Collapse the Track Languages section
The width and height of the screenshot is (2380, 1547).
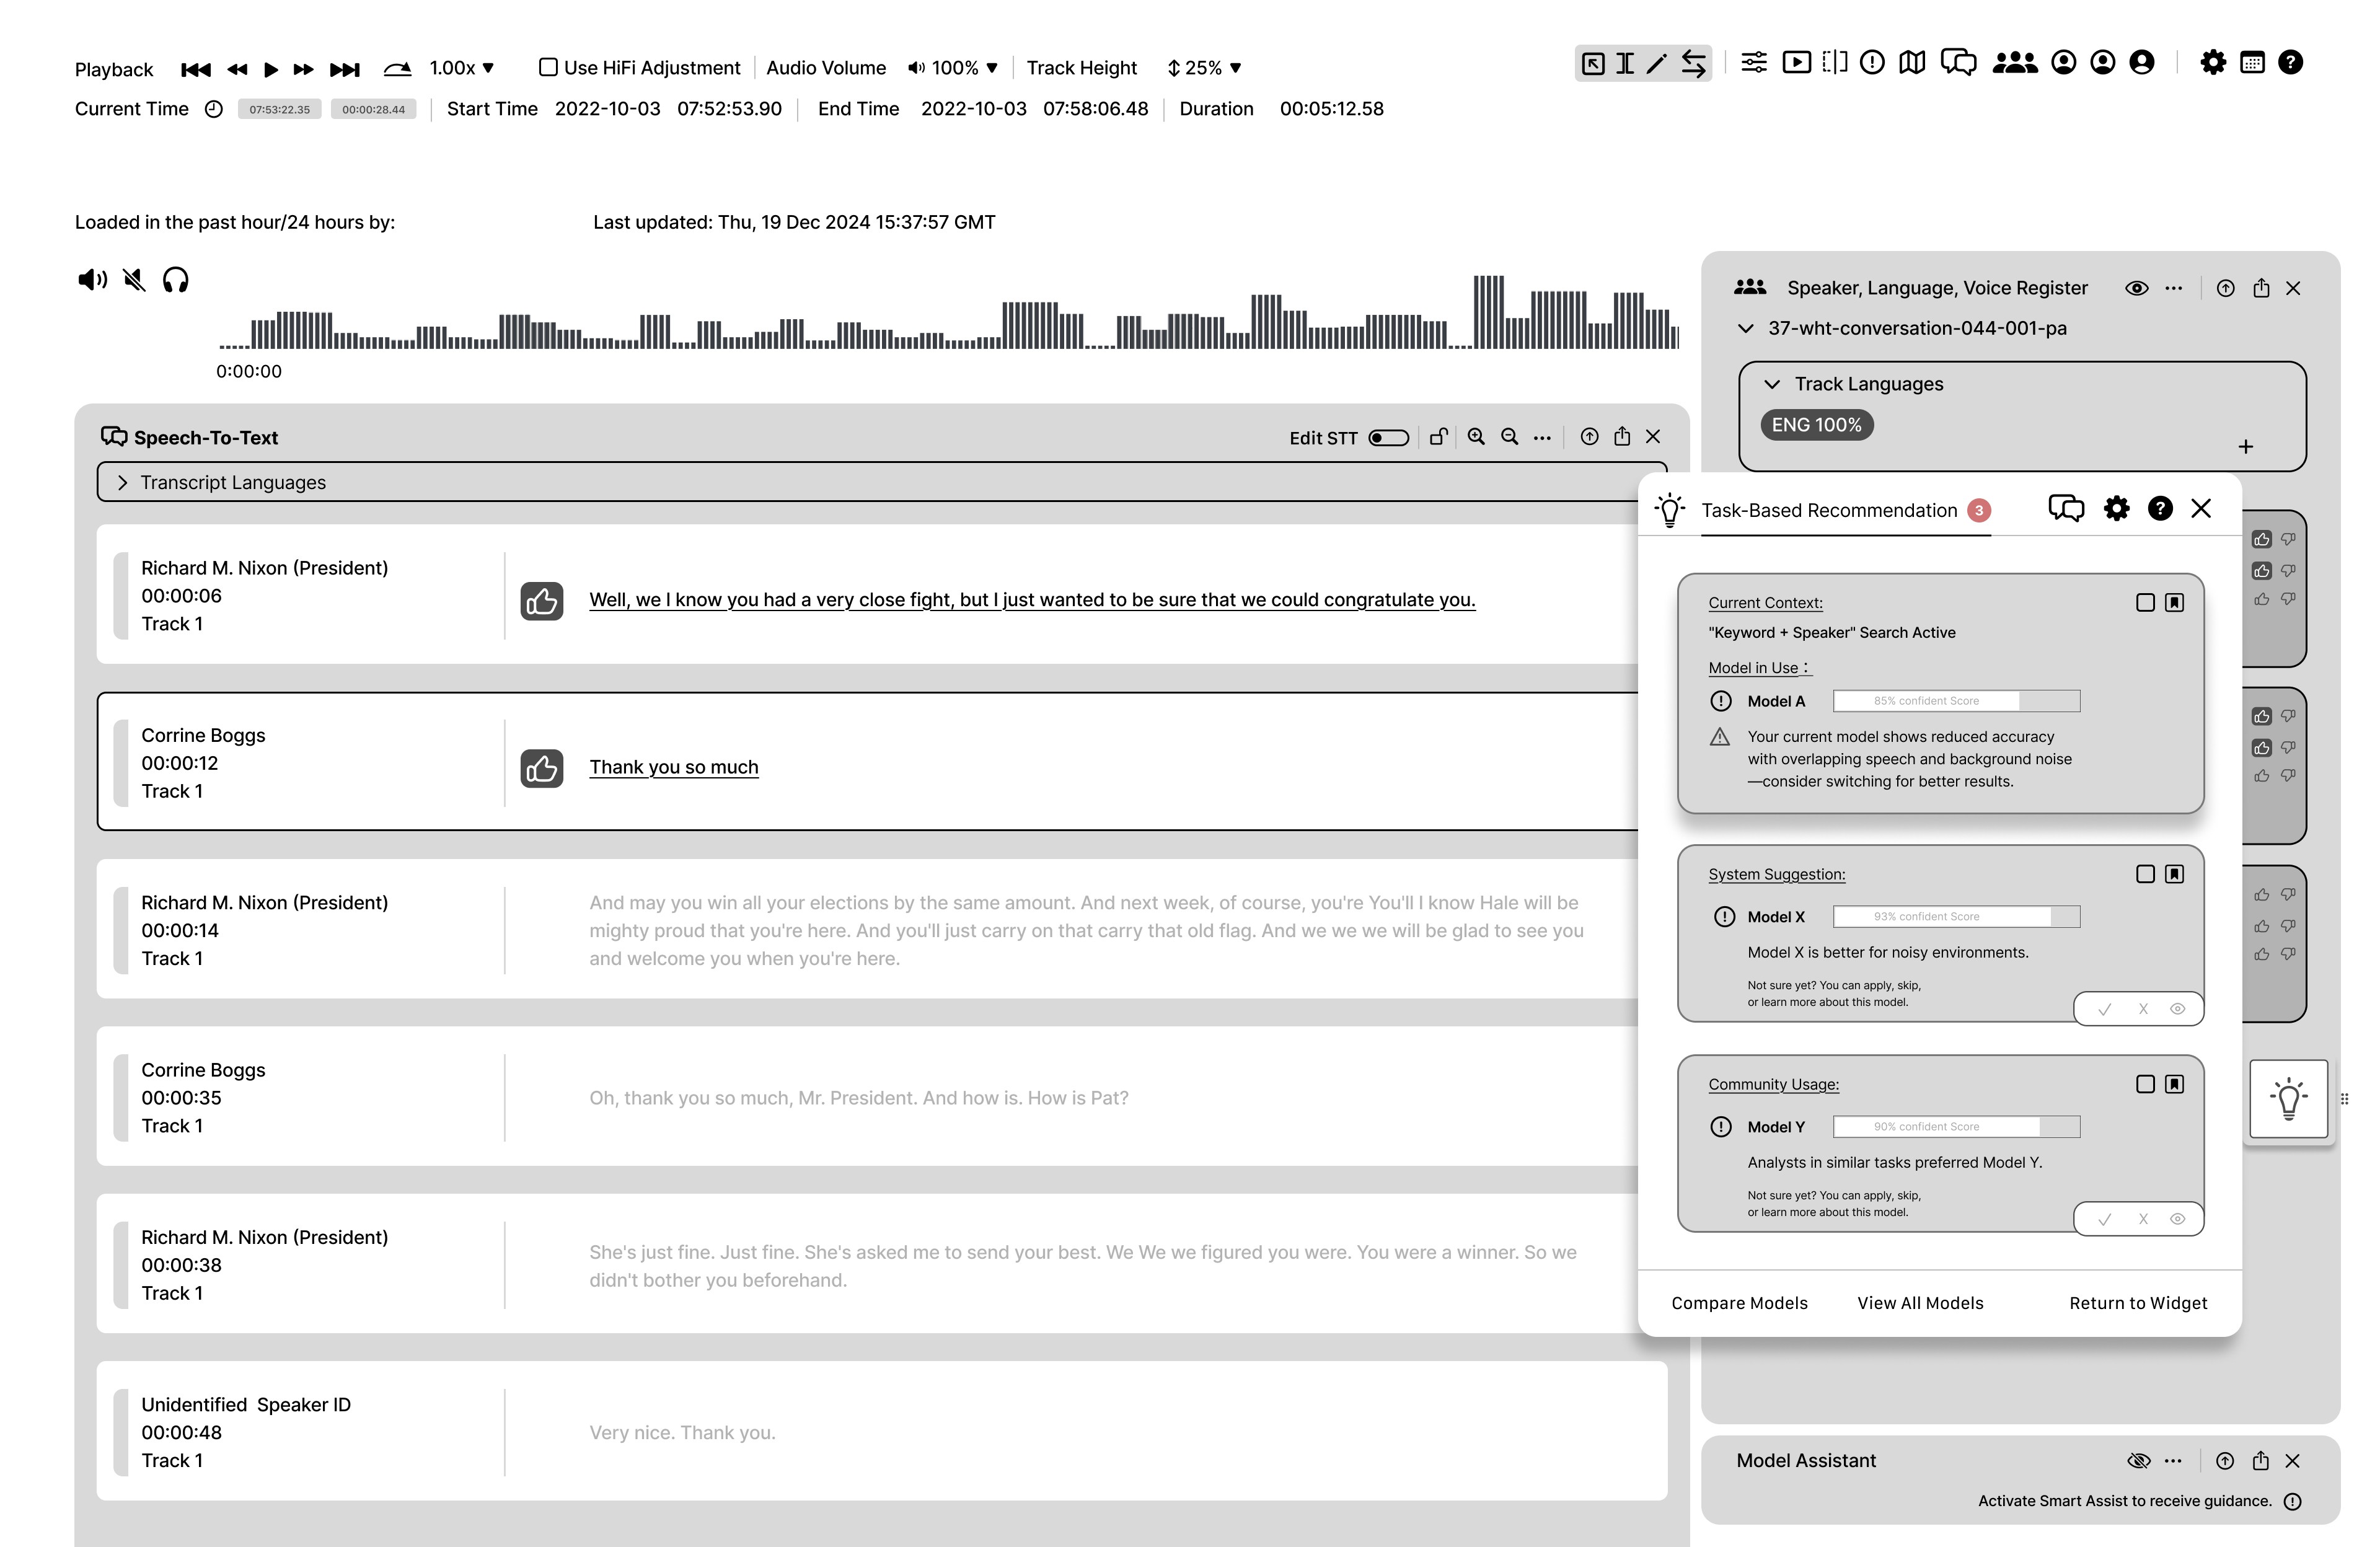click(1772, 384)
